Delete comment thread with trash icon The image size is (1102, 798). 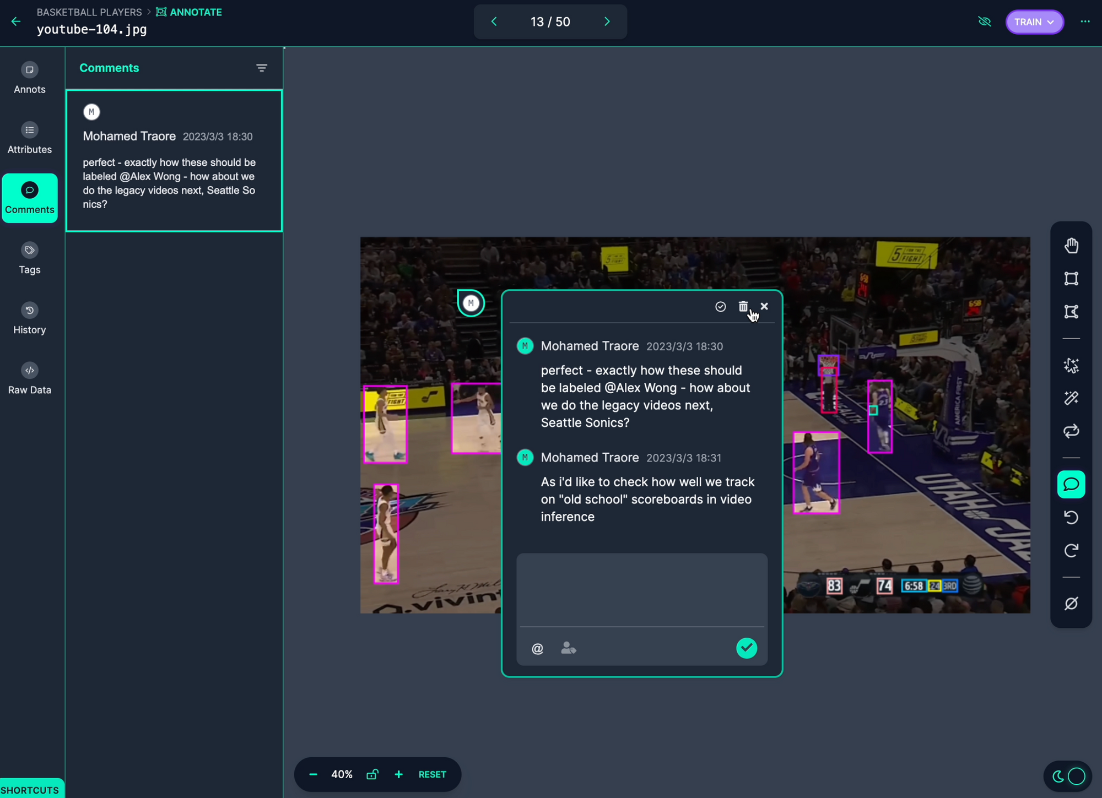pos(743,307)
